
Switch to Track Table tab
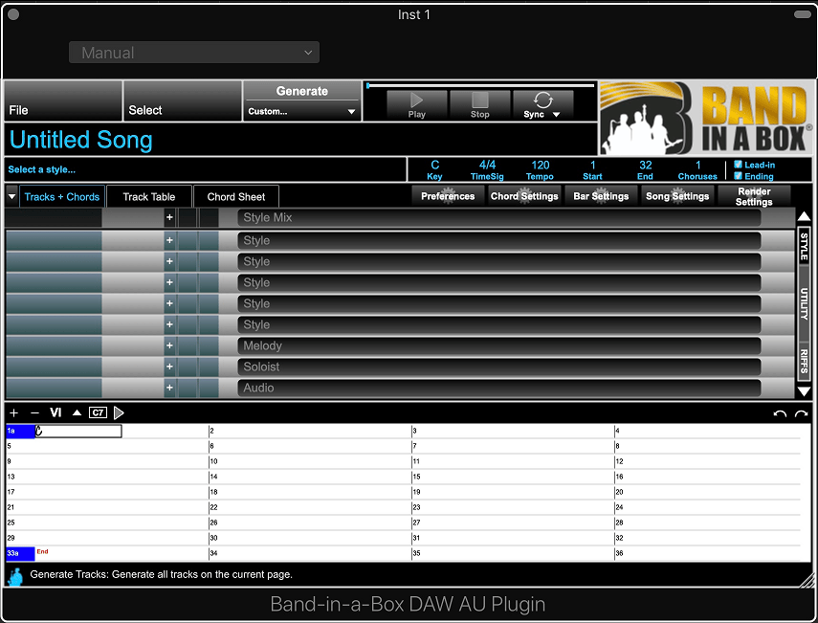pyautogui.click(x=149, y=197)
